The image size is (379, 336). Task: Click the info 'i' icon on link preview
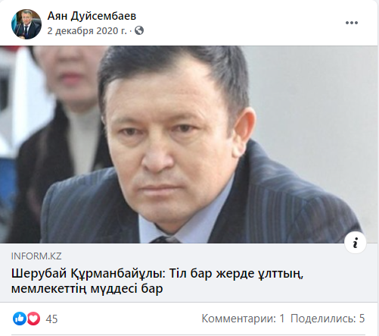point(356,243)
